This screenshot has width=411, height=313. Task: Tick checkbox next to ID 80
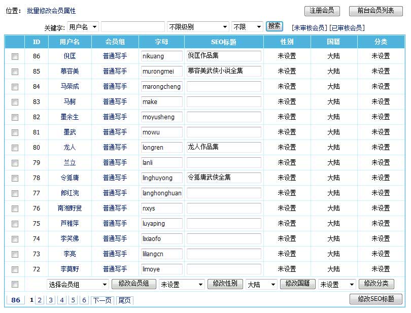(15, 148)
